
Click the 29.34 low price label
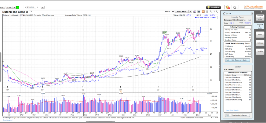148,69
